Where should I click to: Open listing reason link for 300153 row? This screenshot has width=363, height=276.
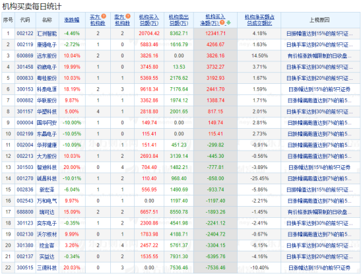tap(319, 89)
